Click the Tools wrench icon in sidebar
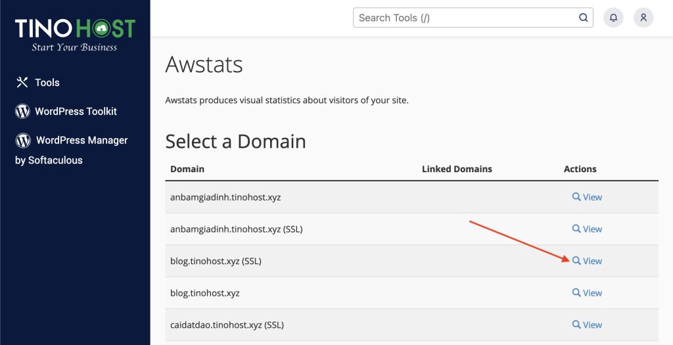The width and height of the screenshot is (673, 345). tap(22, 82)
